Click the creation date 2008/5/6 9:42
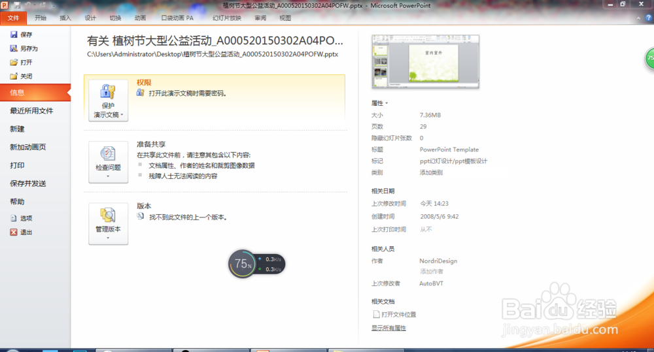This screenshot has width=654, height=352. 439,217
